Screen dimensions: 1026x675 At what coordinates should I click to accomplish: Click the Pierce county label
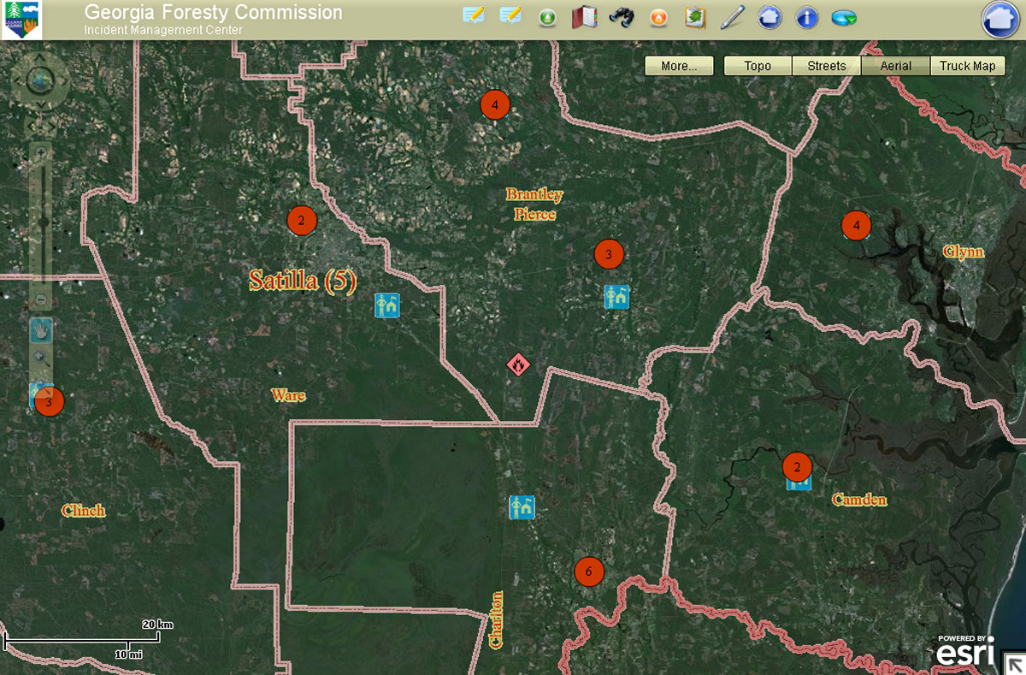(535, 215)
